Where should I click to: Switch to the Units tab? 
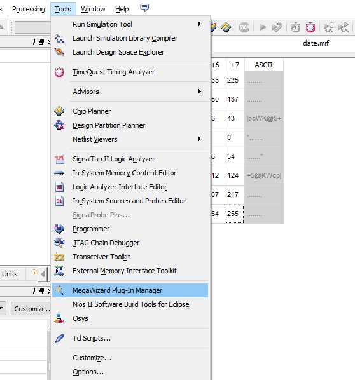[x=10, y=274]
